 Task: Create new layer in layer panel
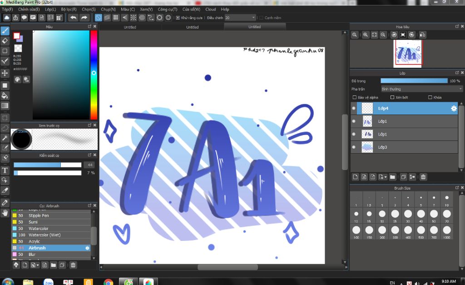pos(355,177)
